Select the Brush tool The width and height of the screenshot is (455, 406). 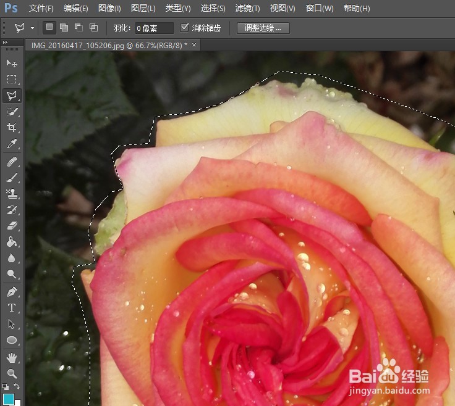click(x=12, y=178)
